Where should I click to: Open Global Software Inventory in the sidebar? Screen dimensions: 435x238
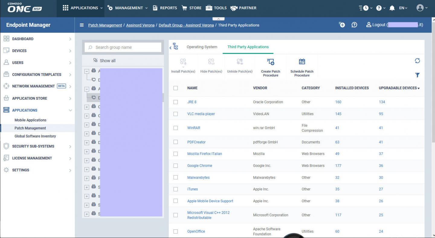35,136
